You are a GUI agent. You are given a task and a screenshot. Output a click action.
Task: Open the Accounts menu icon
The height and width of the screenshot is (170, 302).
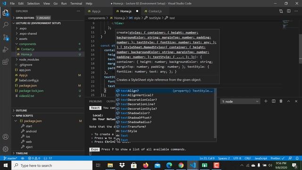click(5, 137)
